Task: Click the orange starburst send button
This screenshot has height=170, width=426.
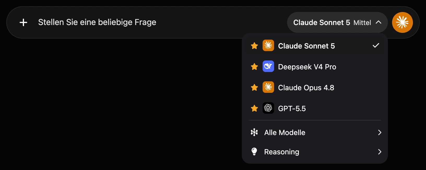Action: 402,22
